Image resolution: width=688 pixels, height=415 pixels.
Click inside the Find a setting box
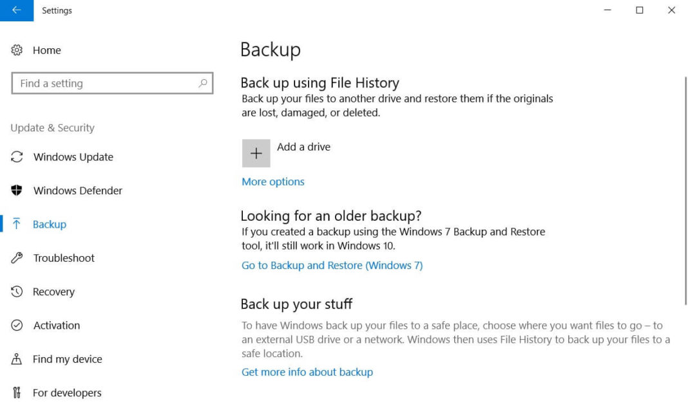tap(103, 83)
